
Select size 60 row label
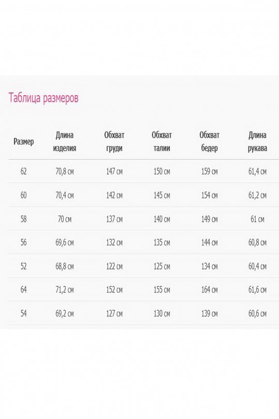click(23, 195)
